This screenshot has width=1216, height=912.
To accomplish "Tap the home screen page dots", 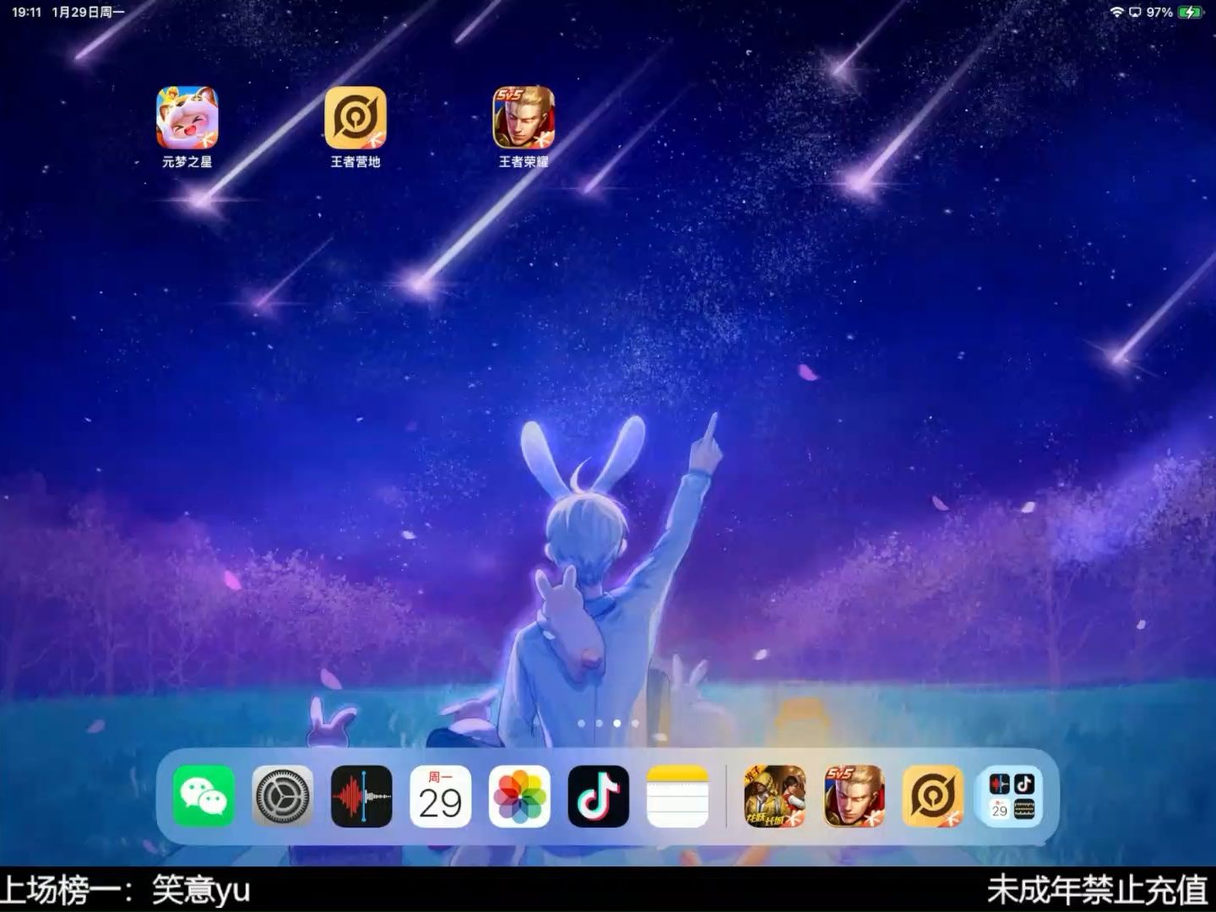I will click(x=608, y=724).
